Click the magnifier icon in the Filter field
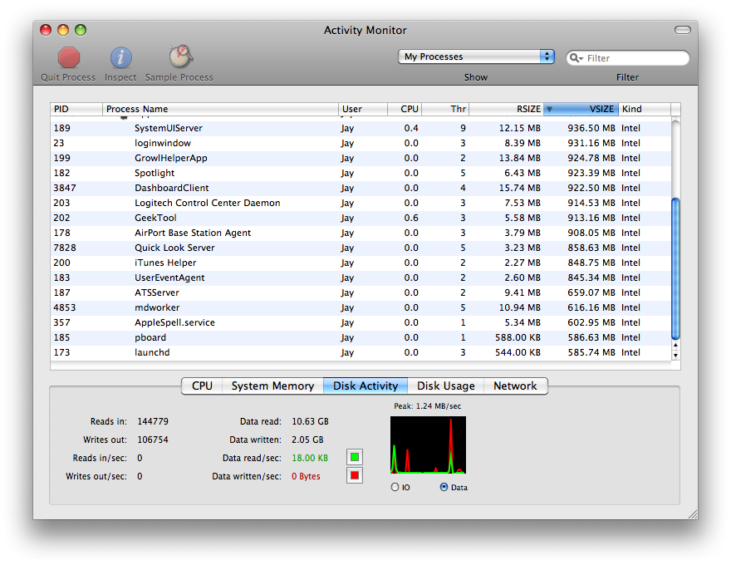The height and width of the screenshot is (565, 731). point(576,58)
